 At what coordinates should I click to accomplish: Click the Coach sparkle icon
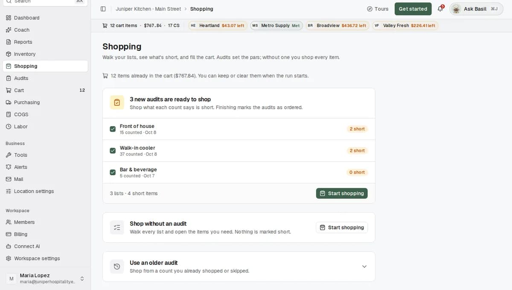tap(9, 30)
